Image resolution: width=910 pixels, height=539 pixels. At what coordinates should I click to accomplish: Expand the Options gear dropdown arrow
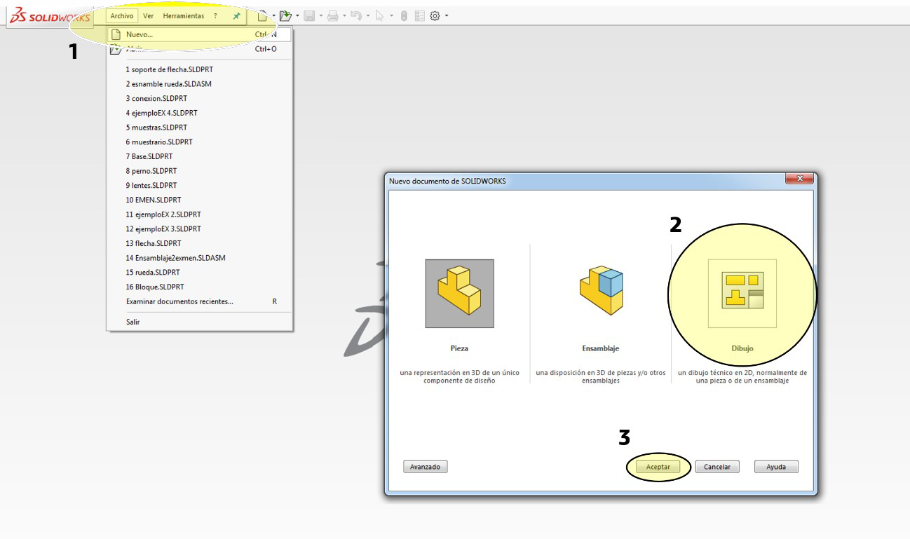[x=447, y=15]
